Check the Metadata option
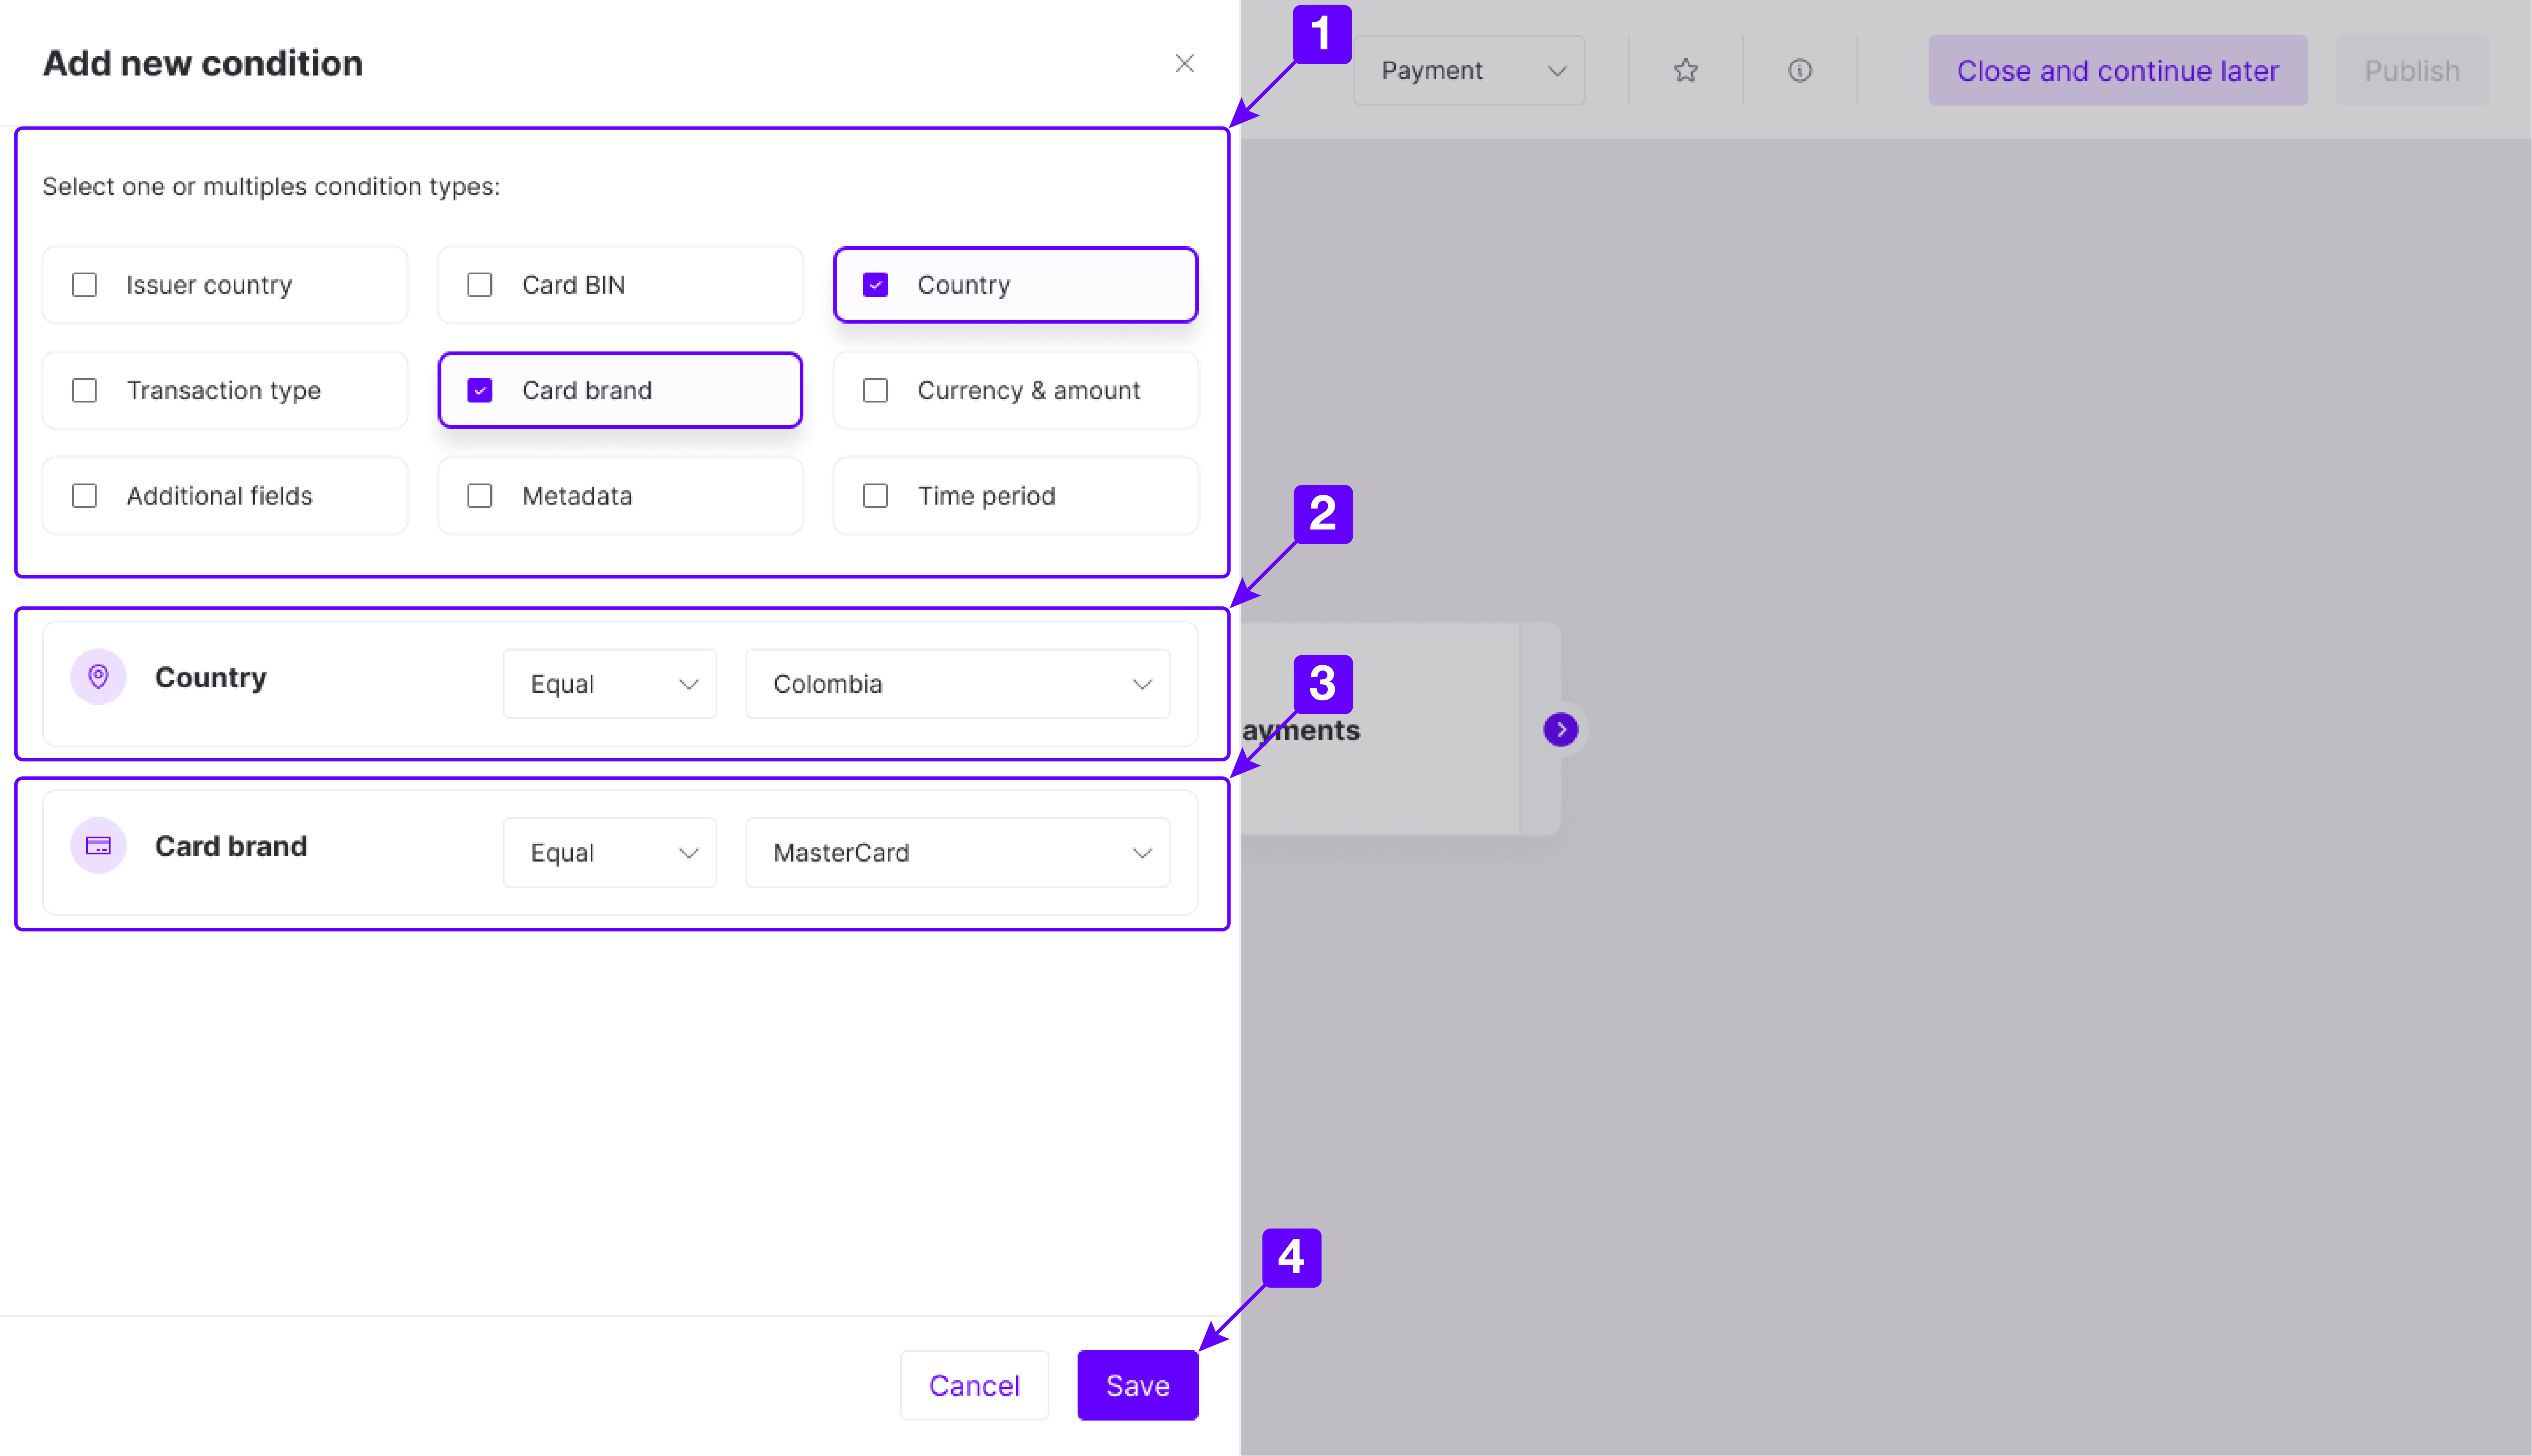 coord(480,496)
